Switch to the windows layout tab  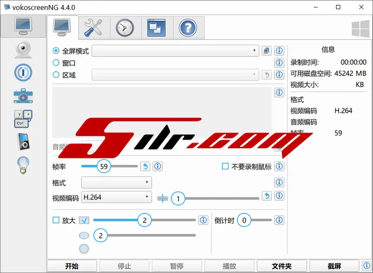[x=157, y=27]
